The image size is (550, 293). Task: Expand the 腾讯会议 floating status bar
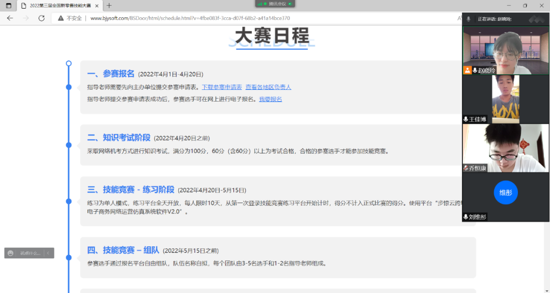[275, 4]
